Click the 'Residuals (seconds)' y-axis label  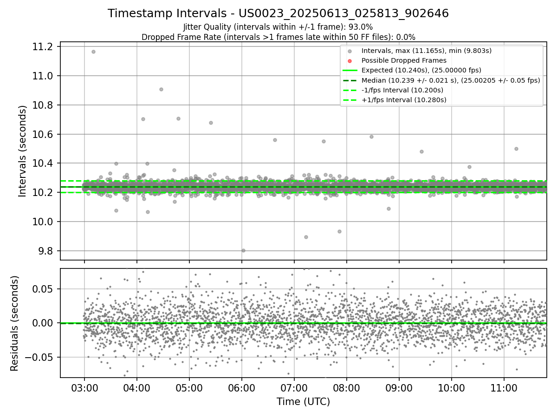pyautogui.click(x=14, y=323)
